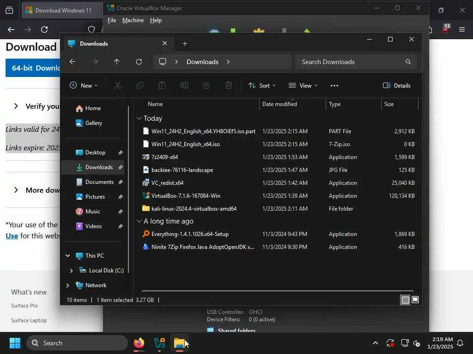
Task: Unpin Documents from Quick access
Action: pos(121,182)
